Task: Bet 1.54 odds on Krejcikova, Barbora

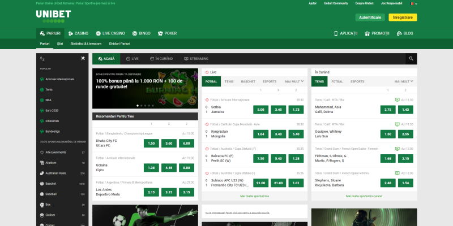Action: [405, 183]
